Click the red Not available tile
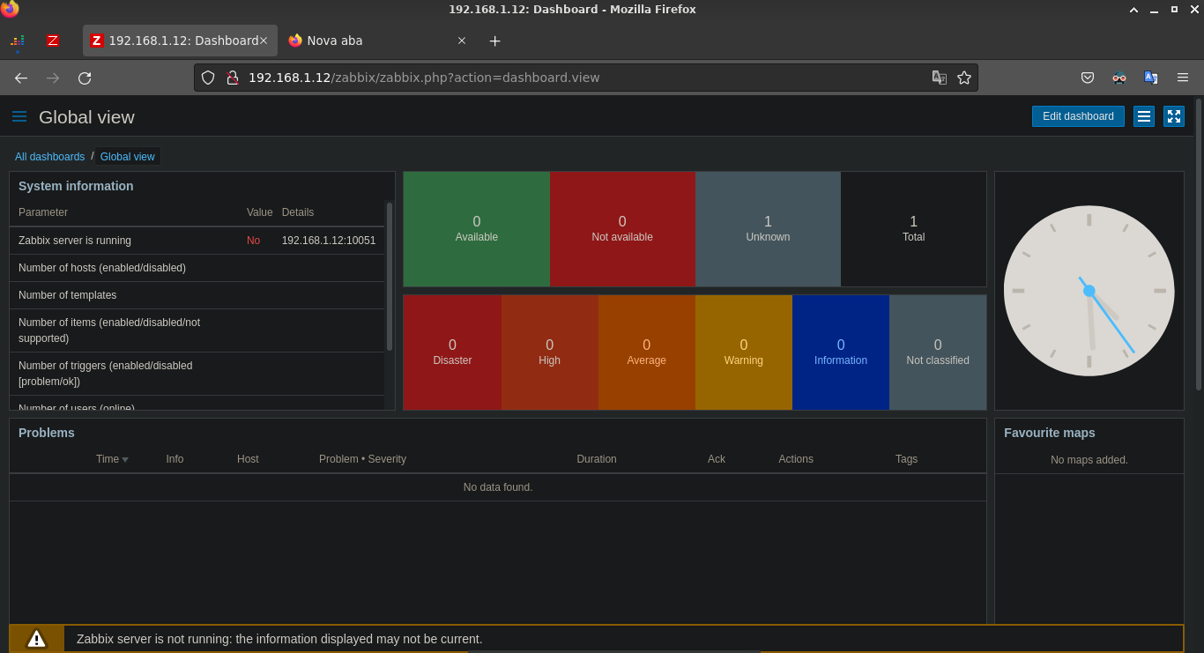This screenshot has height=653, width=1204. pos(622,229)
